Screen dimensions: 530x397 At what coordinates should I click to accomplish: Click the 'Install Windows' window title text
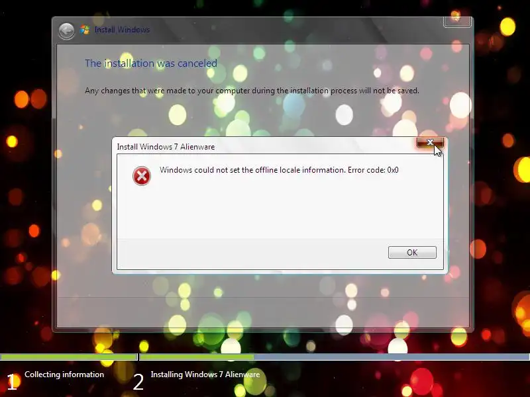[x=122, y=30]
